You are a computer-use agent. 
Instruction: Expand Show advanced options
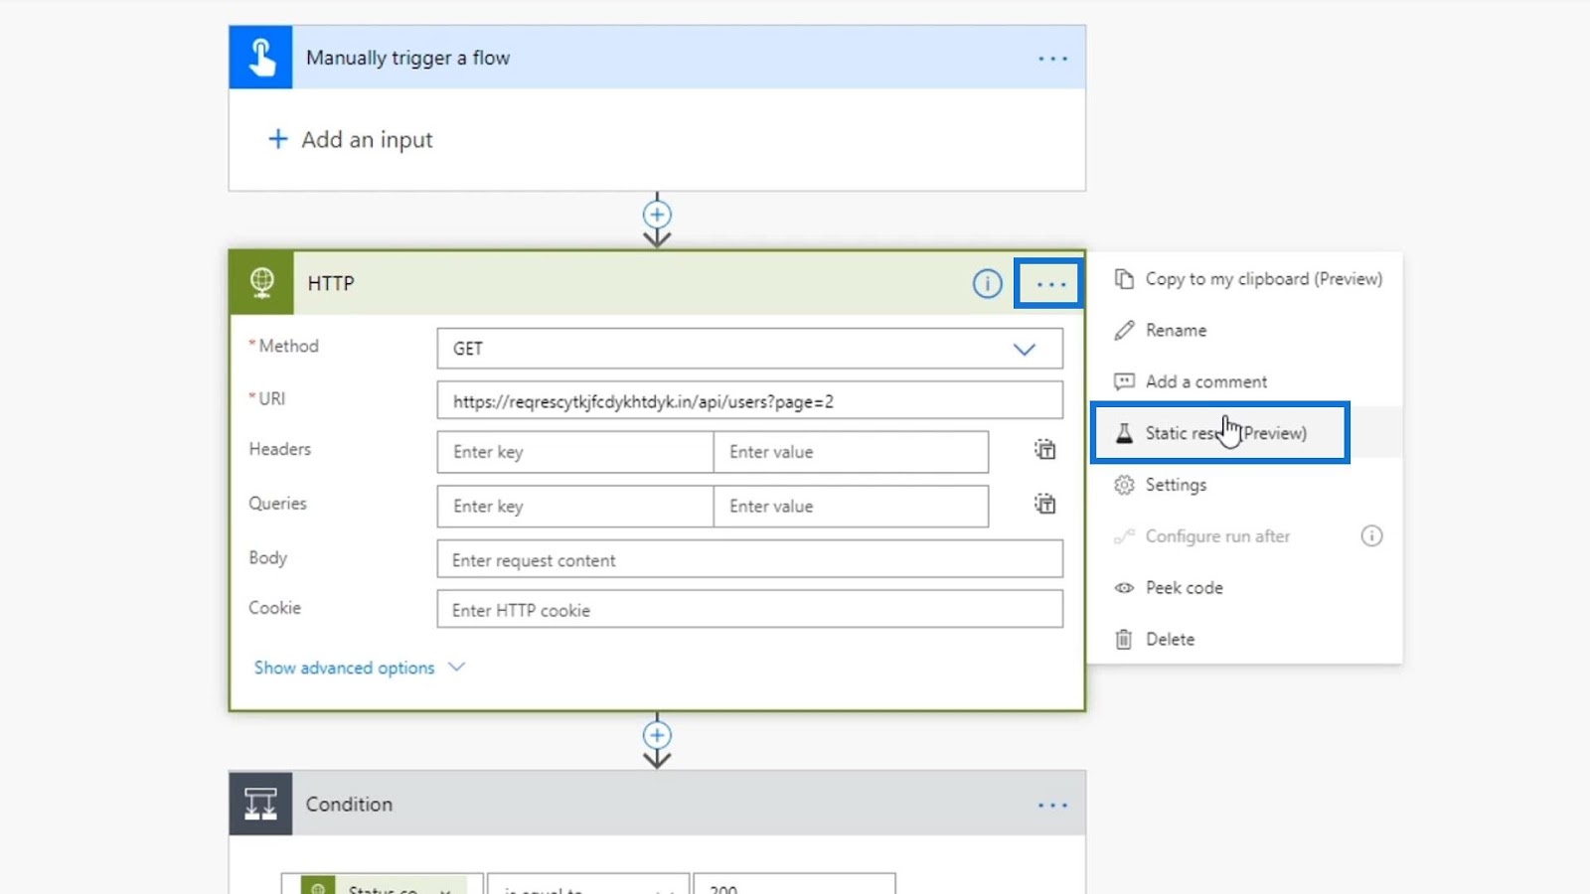[359, 668]
